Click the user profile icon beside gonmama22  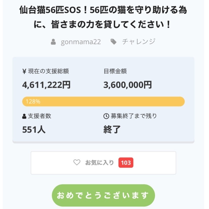pyautogui.click(x=53, y=42)
